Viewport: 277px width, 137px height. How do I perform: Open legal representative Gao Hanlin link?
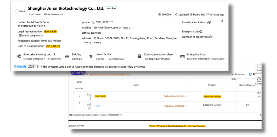click(51, 32)
